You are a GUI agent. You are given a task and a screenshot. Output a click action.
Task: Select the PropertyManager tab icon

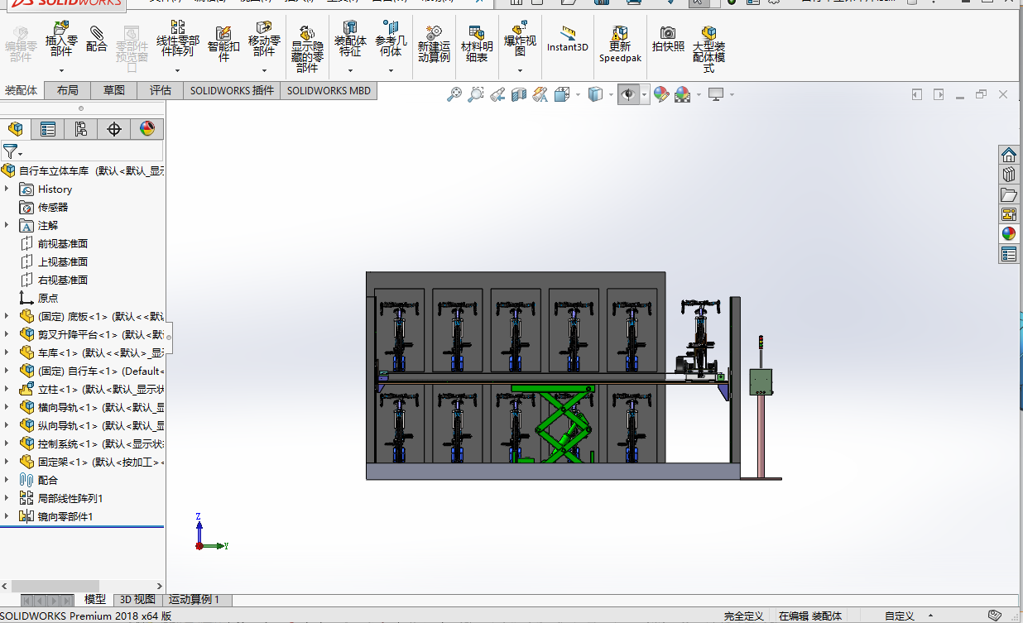click(48, 129)
